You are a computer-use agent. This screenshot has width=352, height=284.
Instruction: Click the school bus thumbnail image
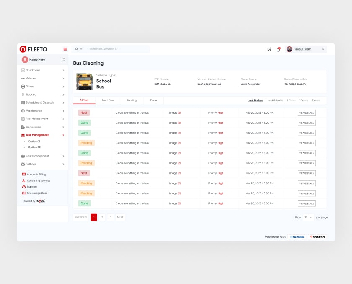(x=85, y=81)
